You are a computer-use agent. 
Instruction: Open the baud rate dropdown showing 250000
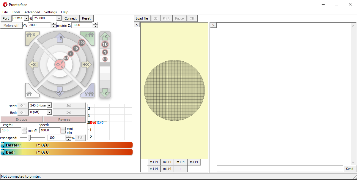(x=59, y=18)
